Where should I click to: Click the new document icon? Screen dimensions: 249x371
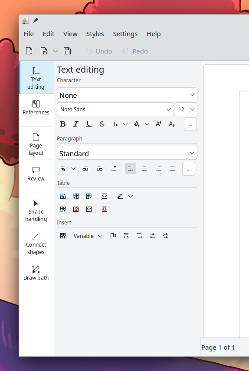click(x=29, y=51)
